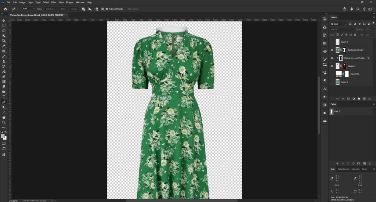This screenshot has width=376, height=202.
Task: Click the foreground color swatch
Action: tap(3, 136)
